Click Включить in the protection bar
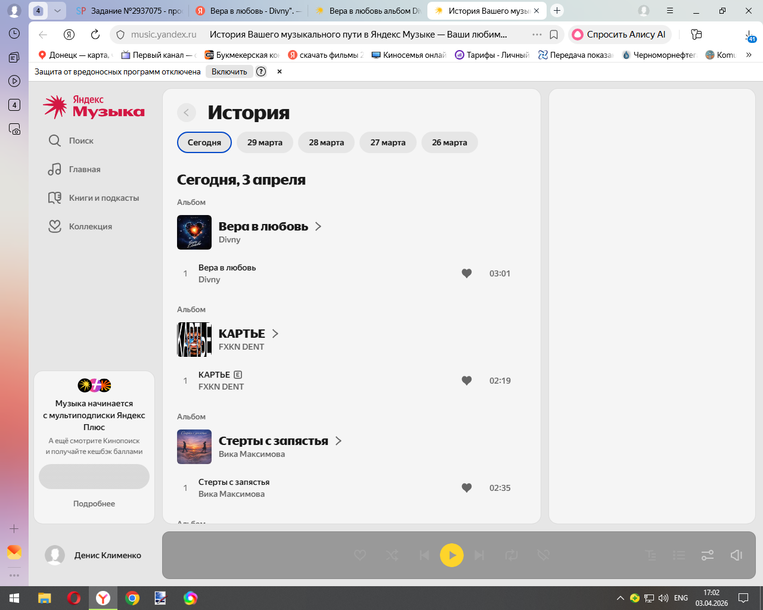The height and width of the screenshot is (610, 763). pyautogui.click(x=229, y=71)
